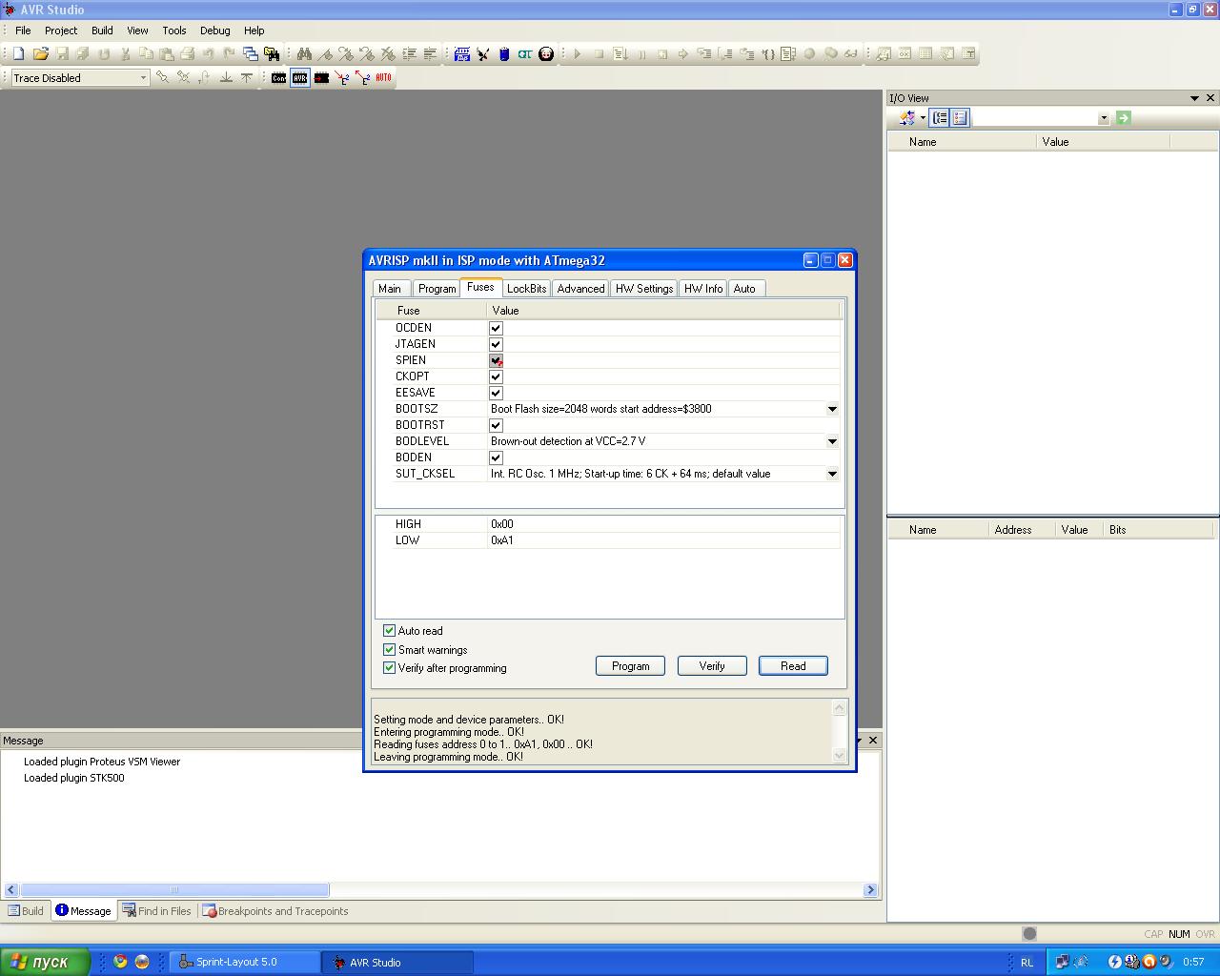Click the green go arrow in I/O View

tap(1123, 118)
